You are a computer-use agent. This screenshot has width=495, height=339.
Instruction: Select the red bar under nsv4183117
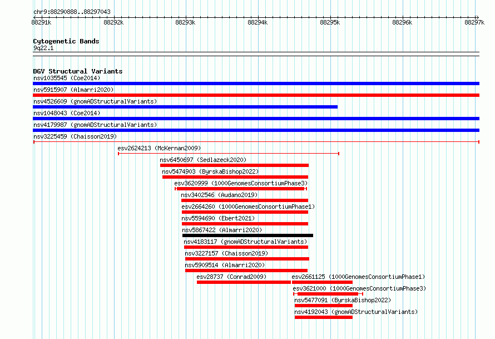[246, 247]
